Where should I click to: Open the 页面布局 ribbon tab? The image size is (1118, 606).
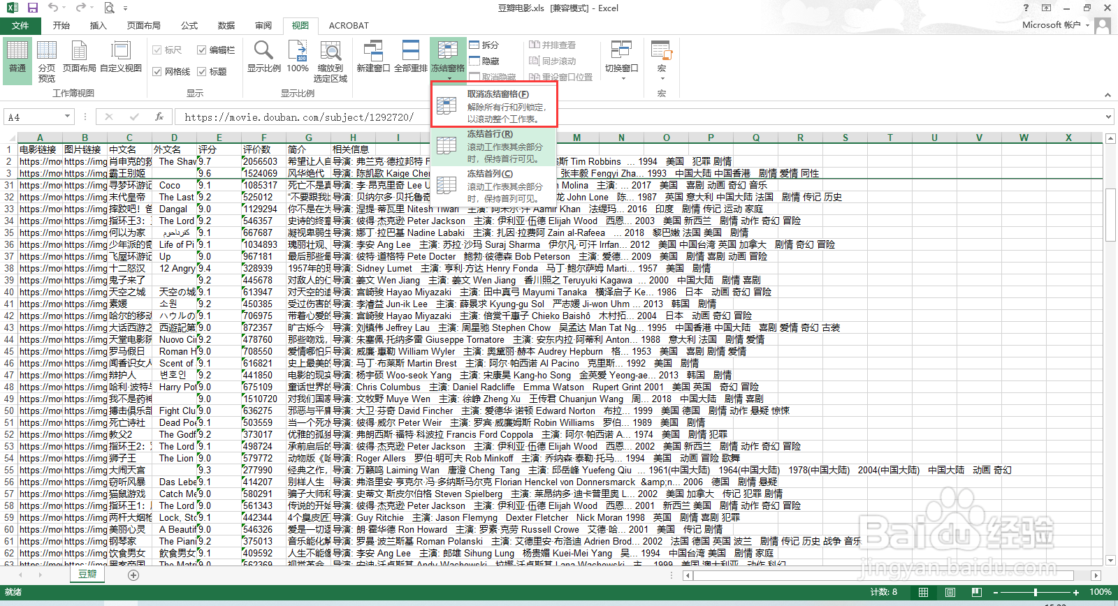[144, 26]
